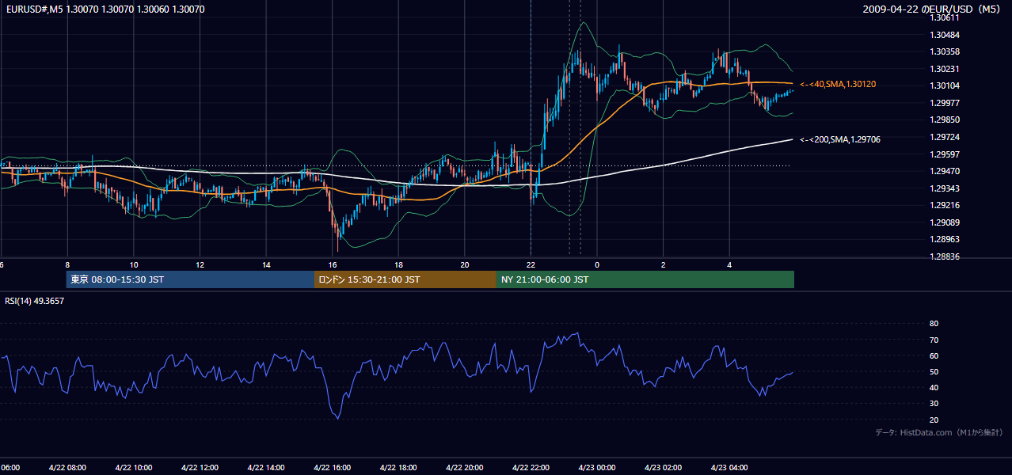Click the 4/22 08:00 bottom date label
The height and width of the screenshot is (475, 1012).
point(68,468)
